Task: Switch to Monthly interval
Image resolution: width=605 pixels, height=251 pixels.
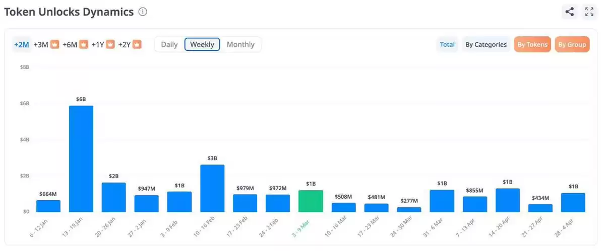Action: pos(240,44)
